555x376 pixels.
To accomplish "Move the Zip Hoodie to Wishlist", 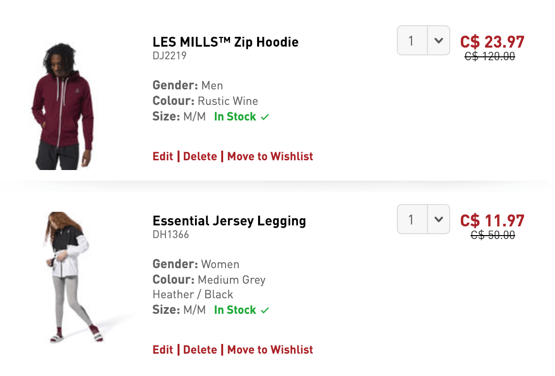I will click(270, 156).
